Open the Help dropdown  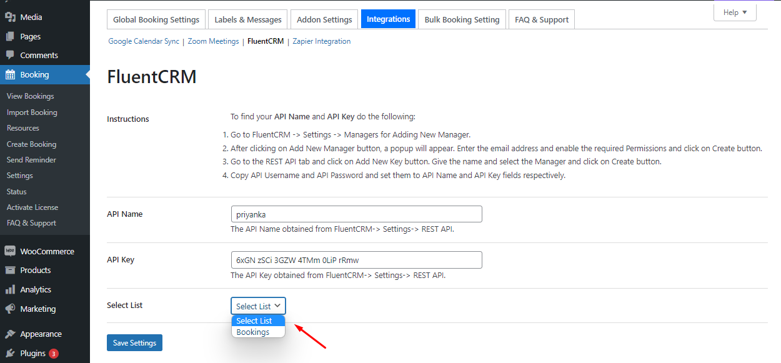735,12
